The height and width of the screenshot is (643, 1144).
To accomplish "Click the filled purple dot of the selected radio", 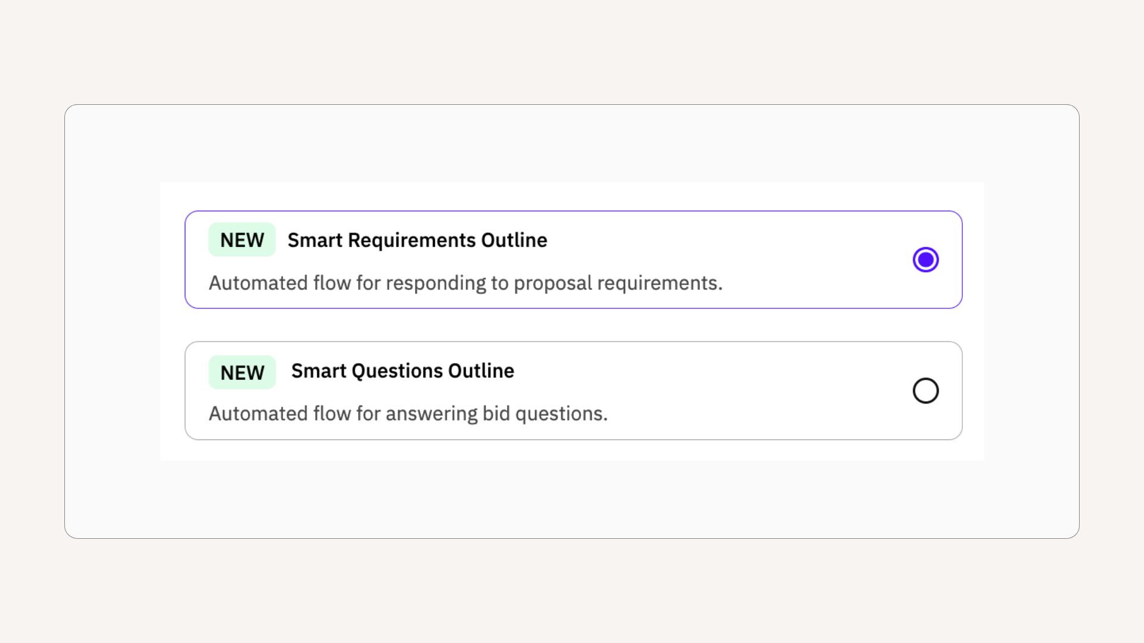I will click(x=925, y=260).
